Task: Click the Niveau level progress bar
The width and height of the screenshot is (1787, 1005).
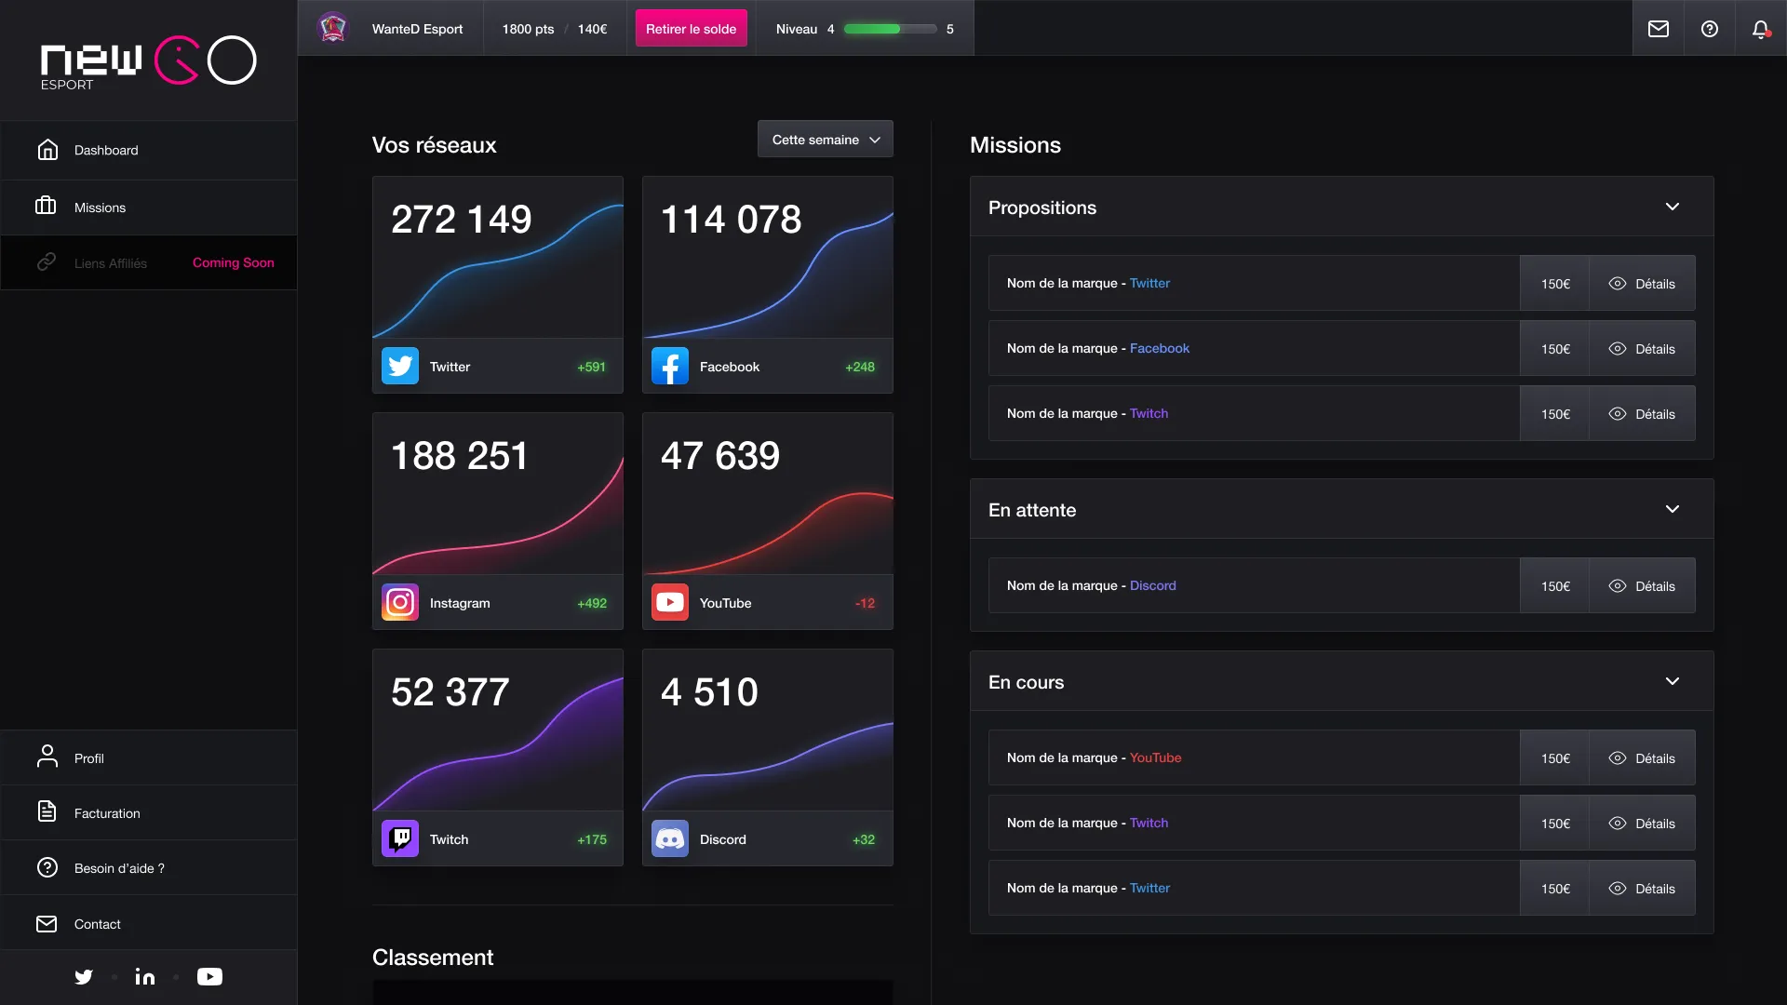Action: click(890, 29)
